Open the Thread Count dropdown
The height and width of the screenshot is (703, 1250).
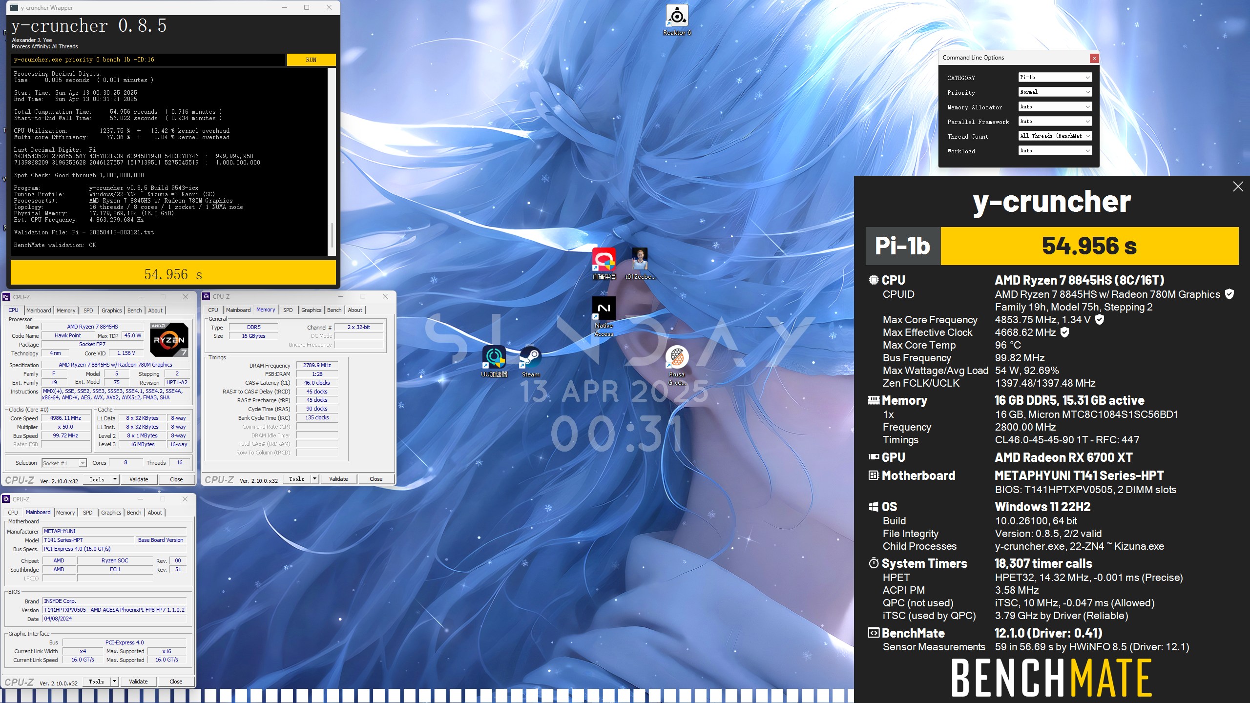(x=1055, y=136)
